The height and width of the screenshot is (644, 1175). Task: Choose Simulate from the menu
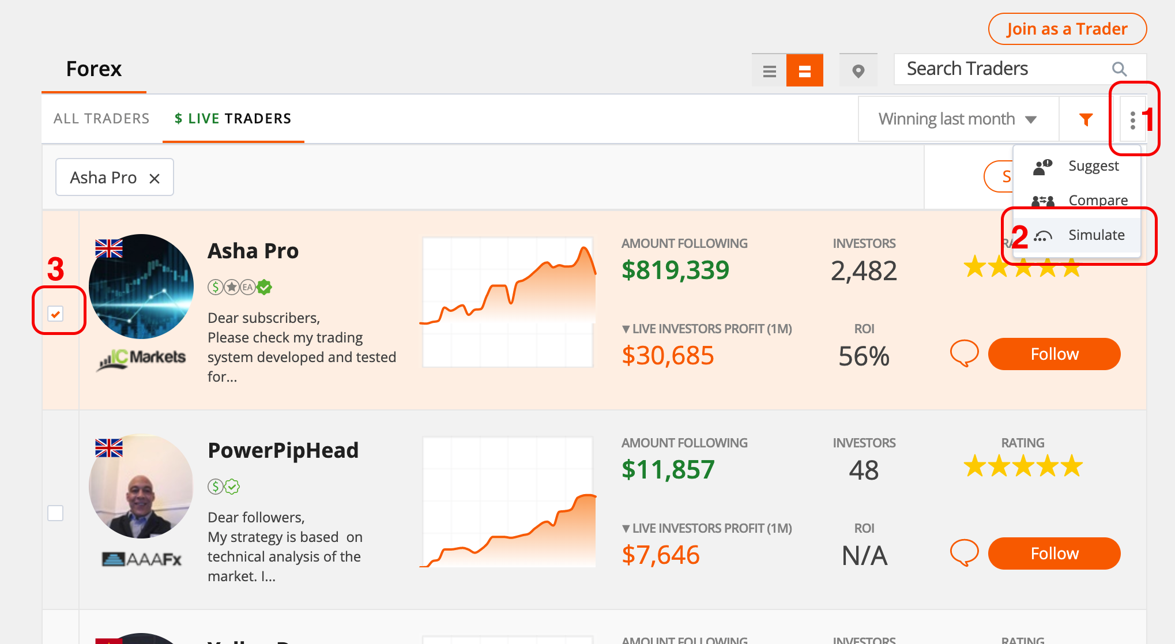[x=1077, y=235]
